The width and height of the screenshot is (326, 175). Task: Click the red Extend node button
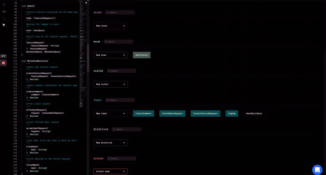pyautogui.click(x=110, y=172)
